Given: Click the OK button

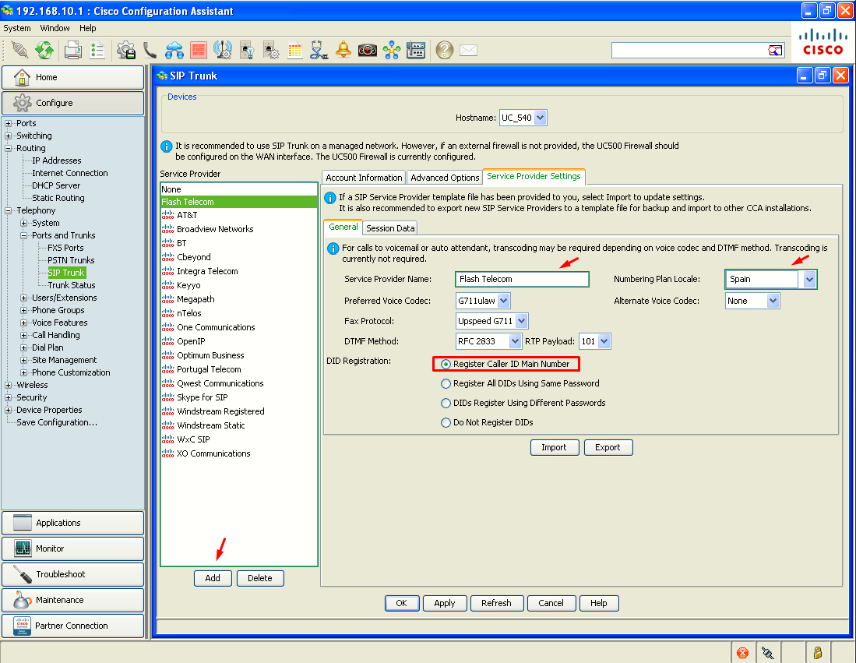Looking at the screenshot, I should (x=401, y=603).
